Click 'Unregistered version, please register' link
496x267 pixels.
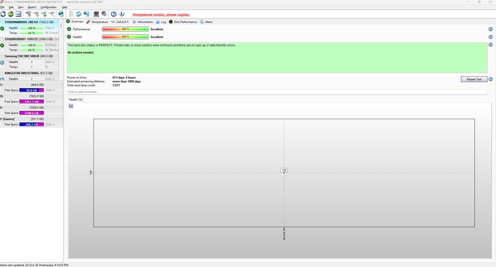point(161,14)
